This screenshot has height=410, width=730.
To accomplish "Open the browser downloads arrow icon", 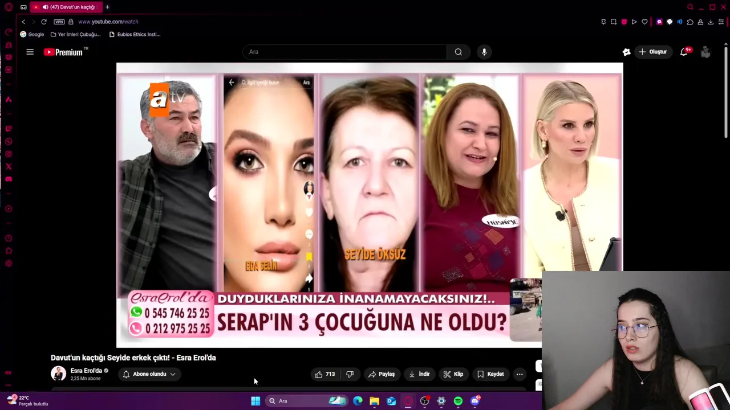I will pyautogui.click(x=711, y=22).
